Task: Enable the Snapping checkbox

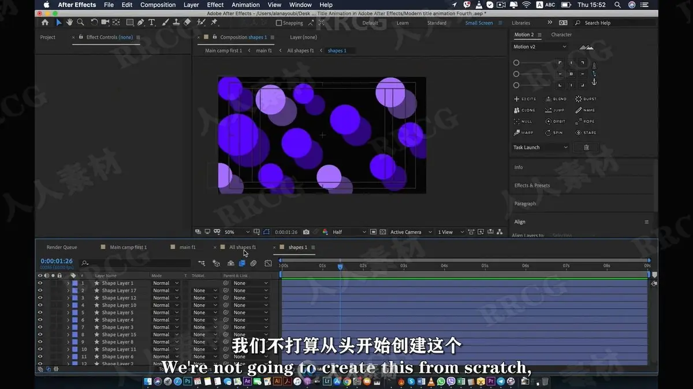Action: tap(279, 23)
